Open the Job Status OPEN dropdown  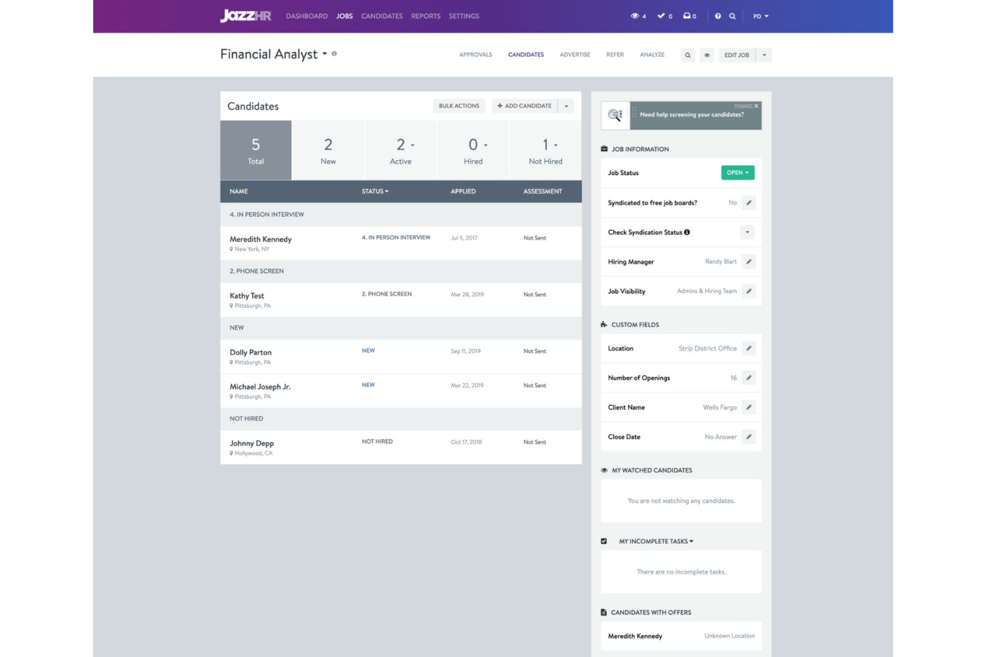click(x=738, y=172)
